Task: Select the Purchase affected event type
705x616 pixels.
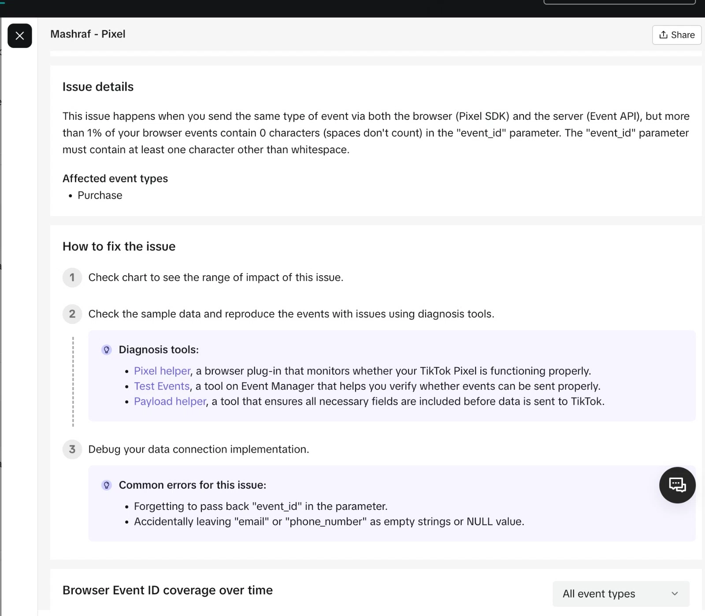Action: tap(100, 195)
